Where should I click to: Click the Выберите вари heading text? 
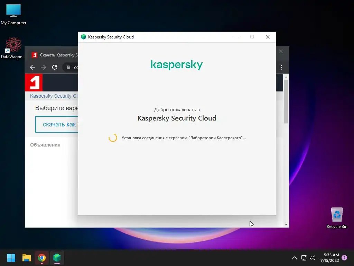56,108
